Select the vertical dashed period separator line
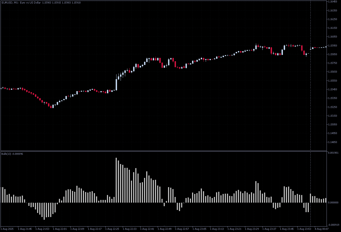The height and width of the screenshot is (232, 341). pos(310,82)
